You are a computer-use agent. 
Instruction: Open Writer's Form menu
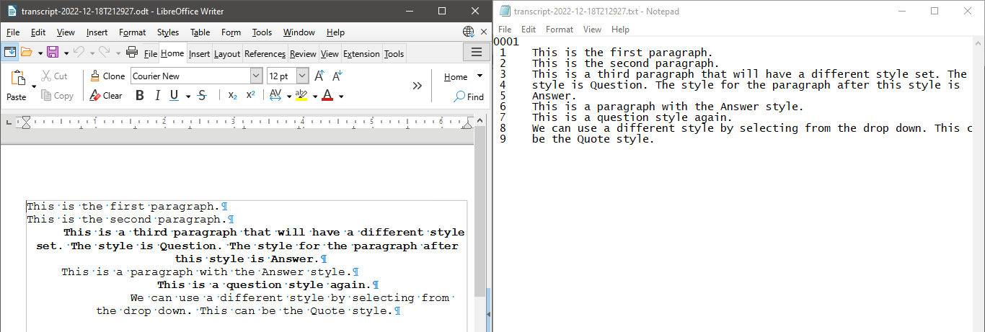[x=231, y=32]
